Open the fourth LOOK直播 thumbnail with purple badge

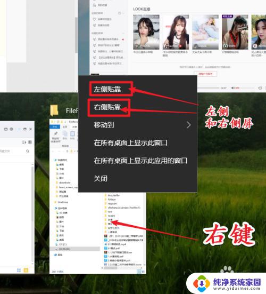pyautogui.click(x=235, y=32)
